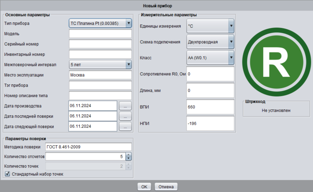The width and height of the screenshot is (313, 192).
Task: Click the ВПИ field showing 660
Action: coord(210,107)
